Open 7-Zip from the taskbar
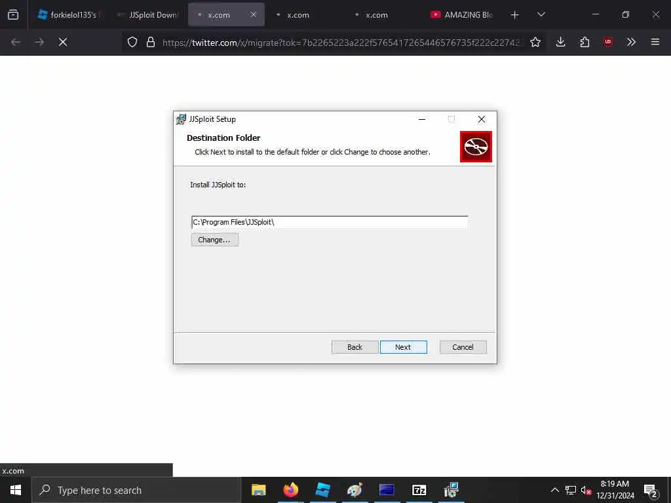This screenshot has width=671, height=503. pyautogui.click(x=419, y=490)
